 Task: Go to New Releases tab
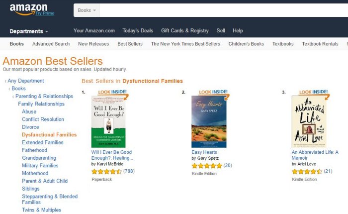click(x=93, y=44)
